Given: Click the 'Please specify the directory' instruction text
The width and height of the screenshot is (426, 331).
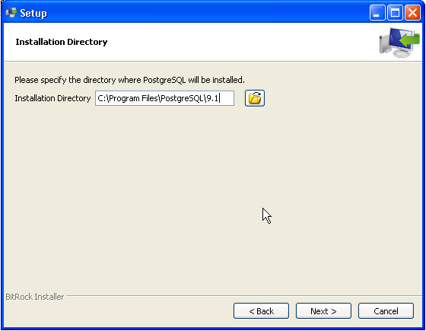Looking at the screenshot, I should coord(129,80).
